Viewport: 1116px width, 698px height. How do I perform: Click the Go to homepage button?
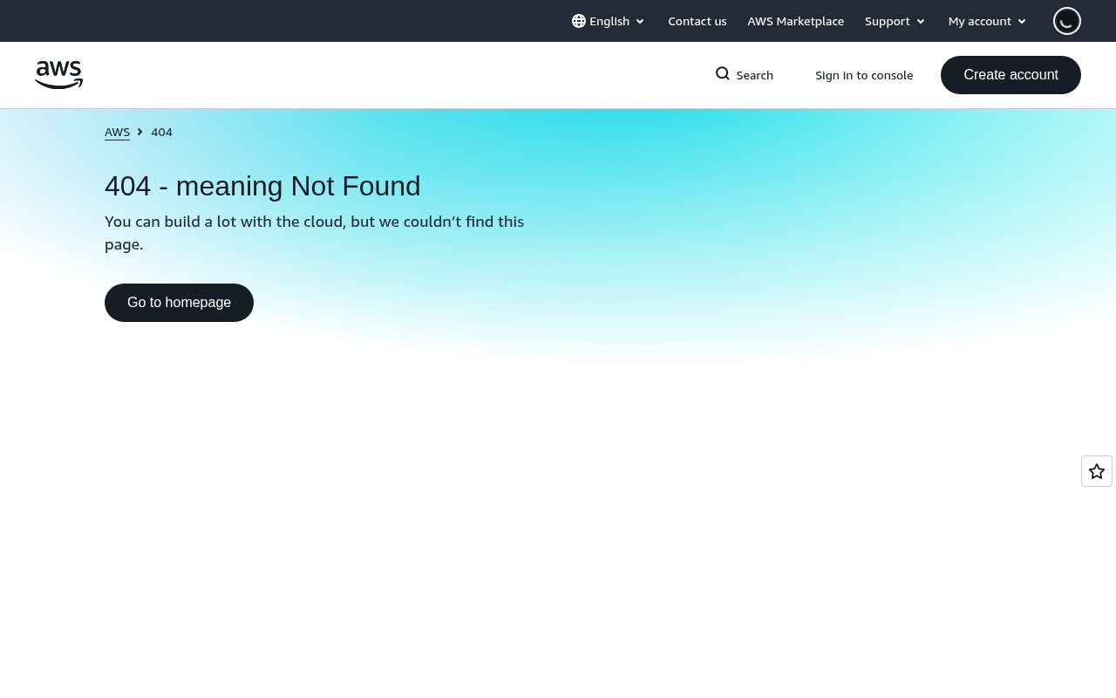(x=179, y=303)
